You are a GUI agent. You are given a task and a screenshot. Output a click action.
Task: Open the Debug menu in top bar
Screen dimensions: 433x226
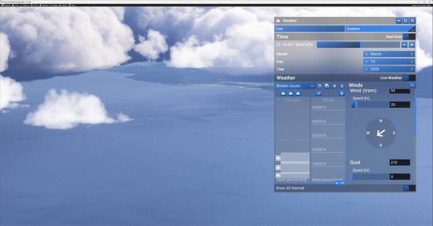coord(54,5)
